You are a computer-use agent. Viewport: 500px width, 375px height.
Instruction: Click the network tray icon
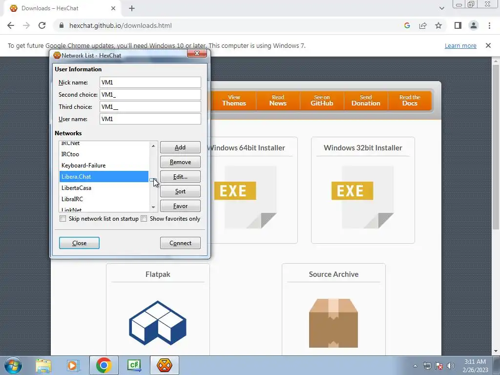click(427, 366)
